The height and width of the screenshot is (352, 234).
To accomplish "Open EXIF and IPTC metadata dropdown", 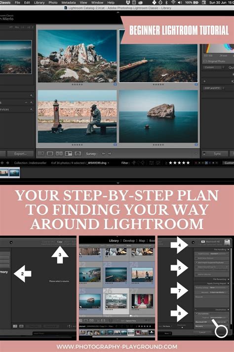I will click(214, 88).
